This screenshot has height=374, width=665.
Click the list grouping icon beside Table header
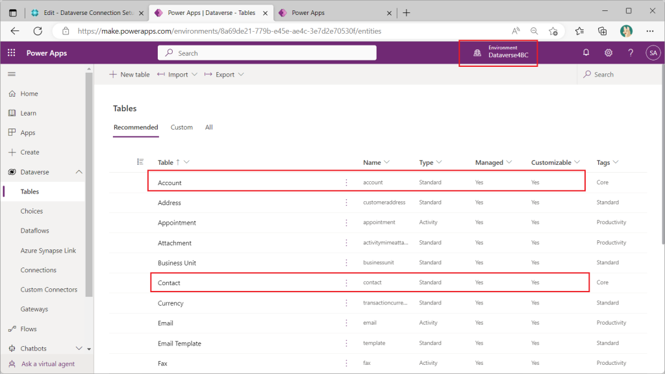point(140,162)
